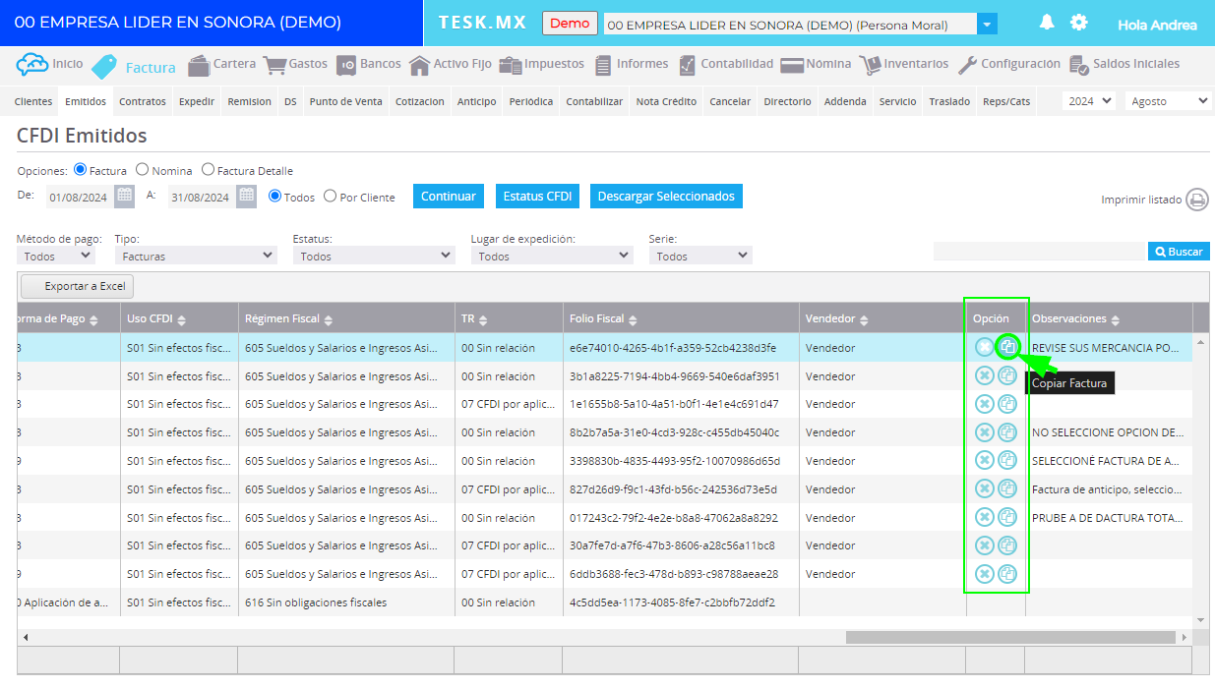
Task: Copy invoice with folio 8b2b7a5a
Action: pyautogui.click(x=1007, y=431)
